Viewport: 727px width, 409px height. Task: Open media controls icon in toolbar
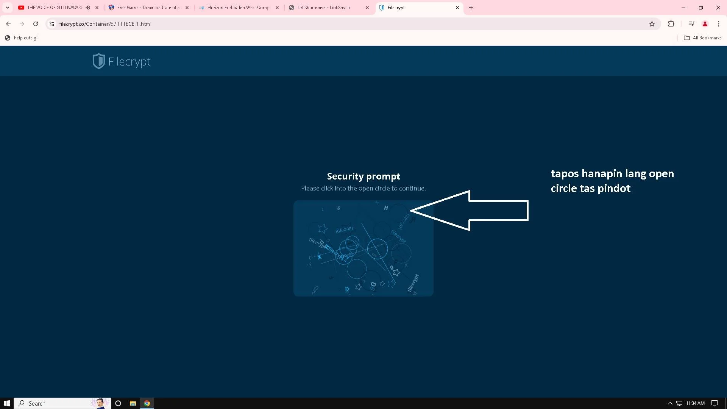[691, 24]
